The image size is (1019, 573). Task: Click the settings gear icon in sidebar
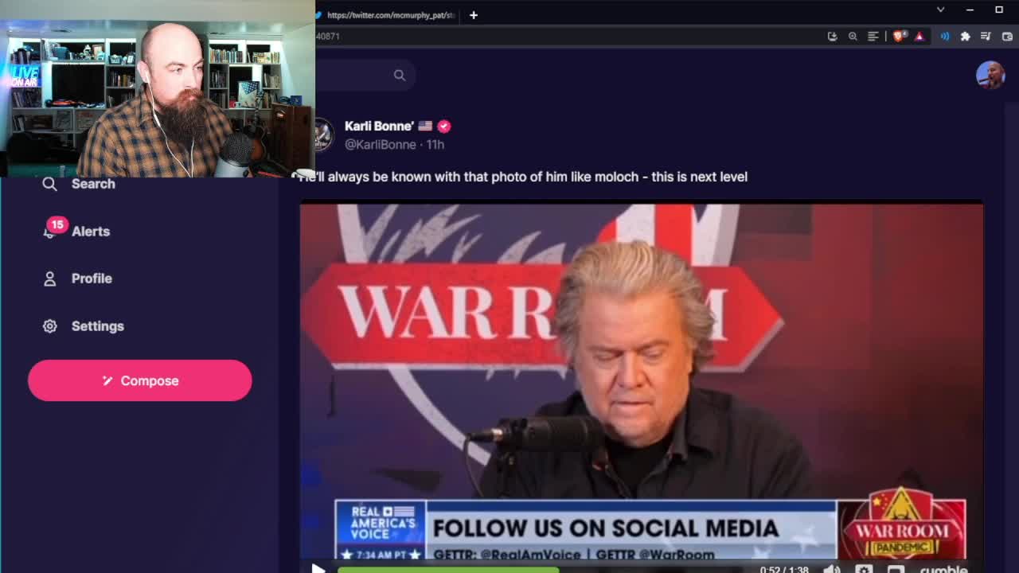pyautogui.click(x=49, y=326)
